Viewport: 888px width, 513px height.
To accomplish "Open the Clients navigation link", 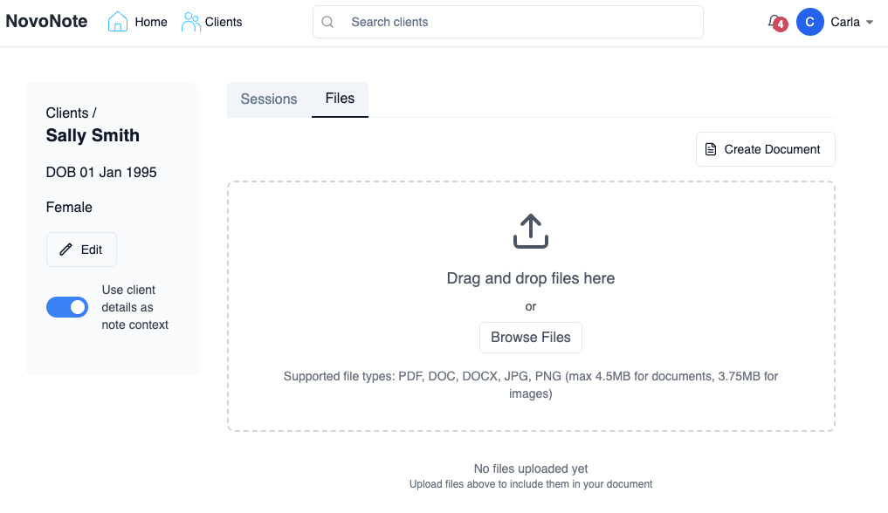I will (224, 22).
